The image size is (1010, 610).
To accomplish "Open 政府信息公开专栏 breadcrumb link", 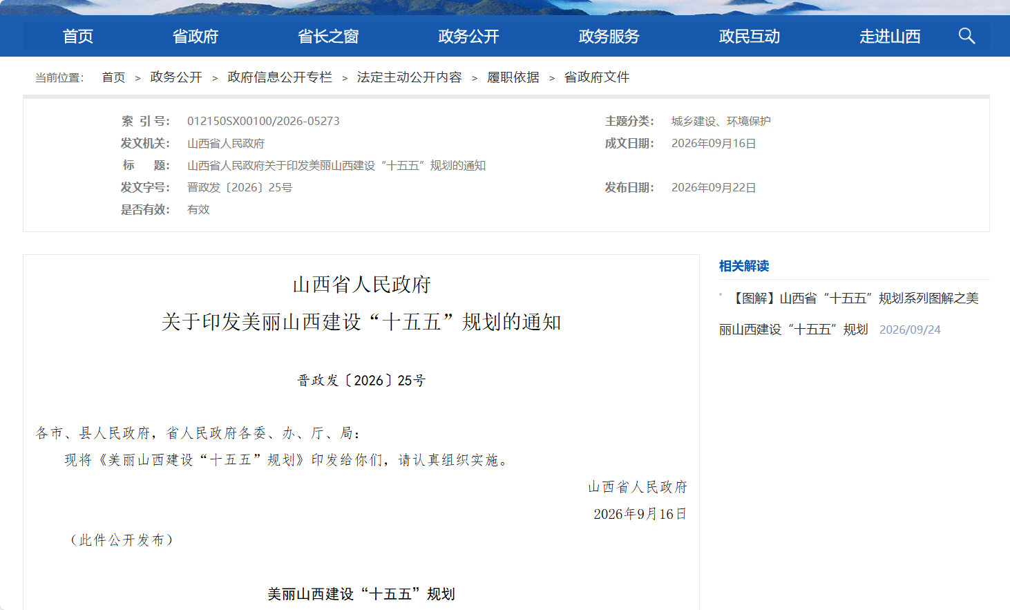I will [x=280, y=77].
